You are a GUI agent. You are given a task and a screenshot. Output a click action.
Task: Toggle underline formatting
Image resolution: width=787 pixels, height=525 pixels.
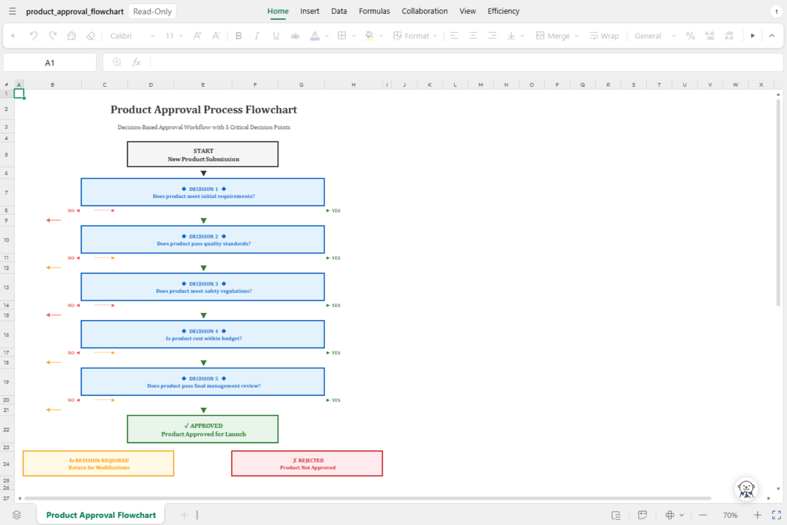[x=276, y=36]
